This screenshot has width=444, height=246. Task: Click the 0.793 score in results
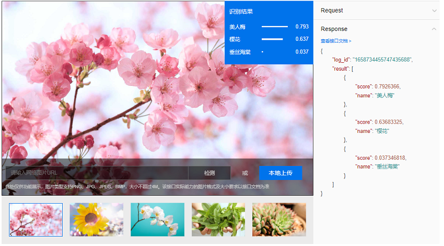(x=301, y=27)
